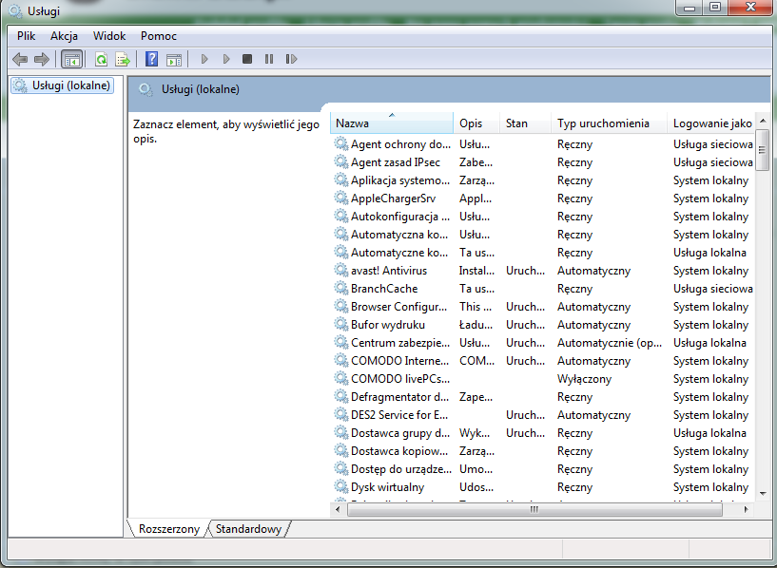Click the first Start service play icon

(x=204, y=60)
